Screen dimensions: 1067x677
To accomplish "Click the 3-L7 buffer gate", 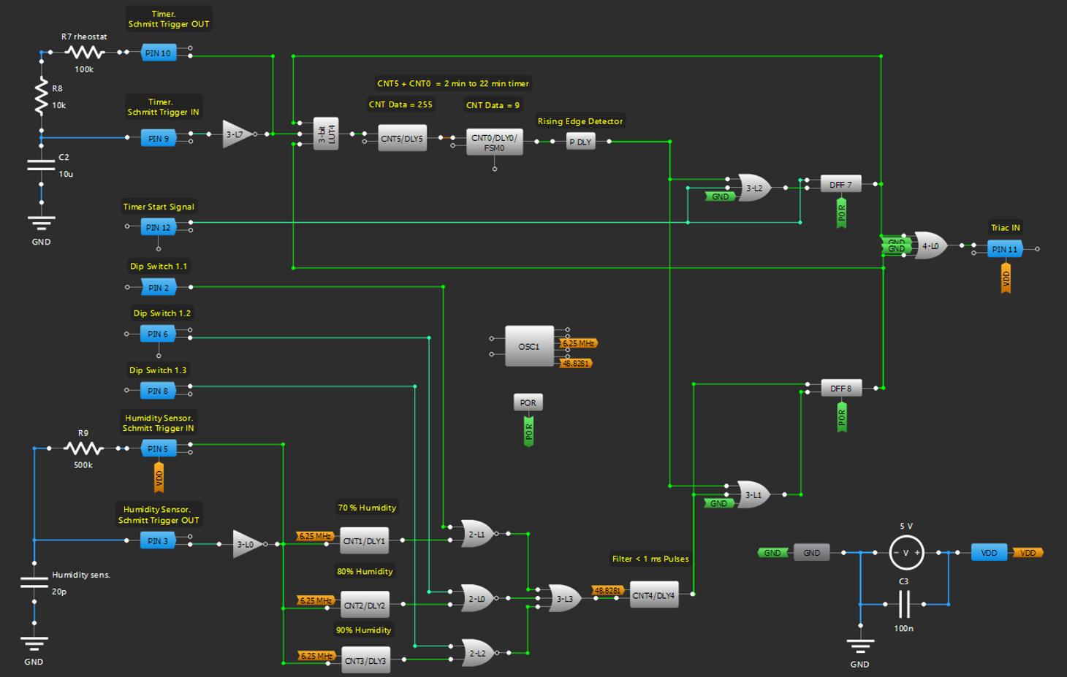I will pos(236,134).
